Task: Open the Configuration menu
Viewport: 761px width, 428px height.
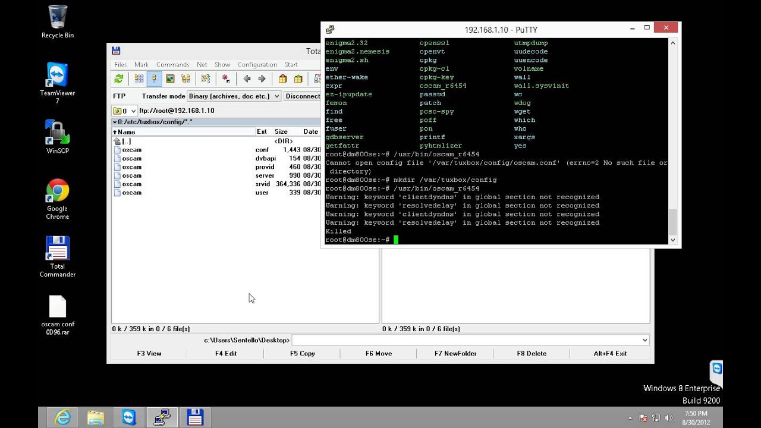Action: tap(257, 65)
